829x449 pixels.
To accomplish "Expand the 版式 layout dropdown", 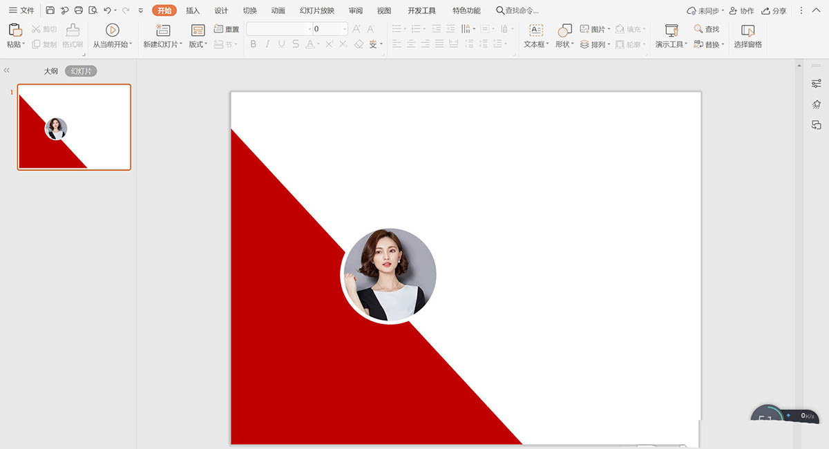I will tap(198, 44).
